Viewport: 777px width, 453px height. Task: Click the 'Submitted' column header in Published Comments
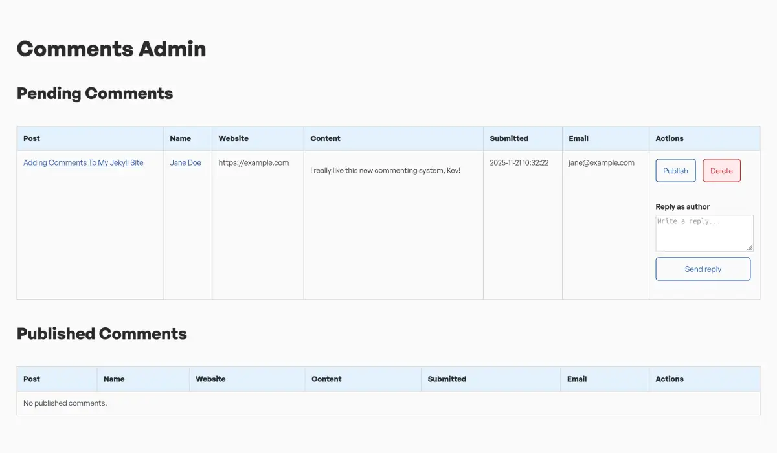point(447,379)
